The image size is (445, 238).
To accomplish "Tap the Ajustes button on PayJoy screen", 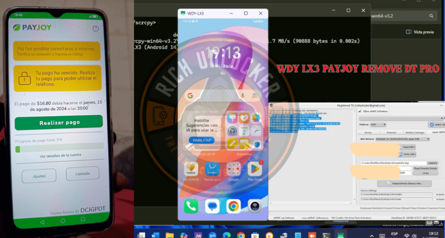I will (39, 176).
